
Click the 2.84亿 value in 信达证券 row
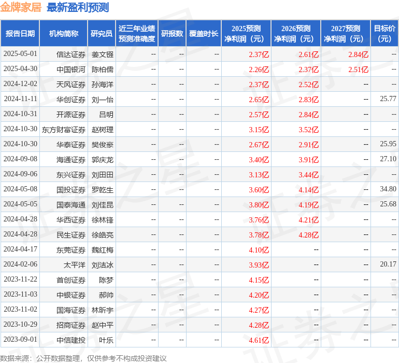pyautogui.click(x=358, y=54)
